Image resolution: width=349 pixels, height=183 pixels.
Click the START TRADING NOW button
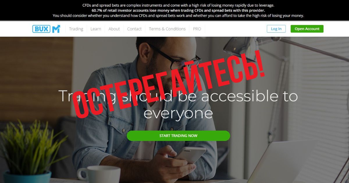tap(178, 136)
